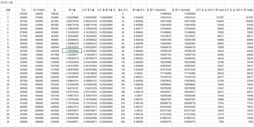Select cell 0.00023 in 증가율/조각 column
This screenshot has width=254, height=127.
(138, 73)
